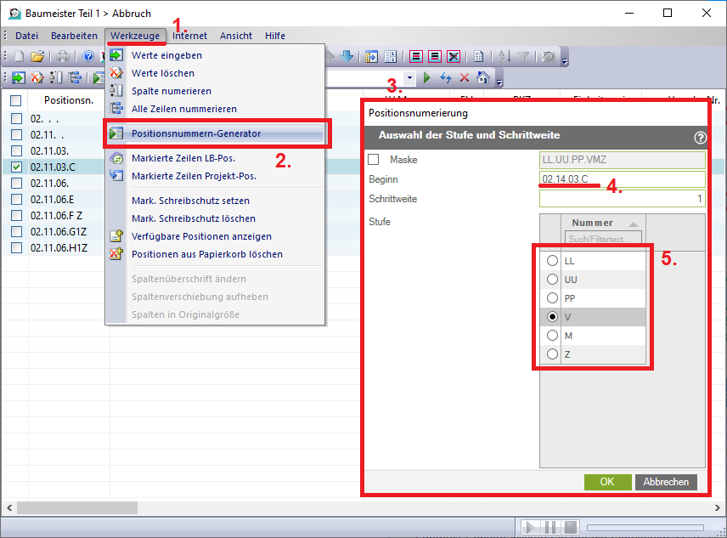Screen dimensions: 727x538
Task: Uncheck the row 02.11.03.C checkbox
Action: [x=17, y=167]
